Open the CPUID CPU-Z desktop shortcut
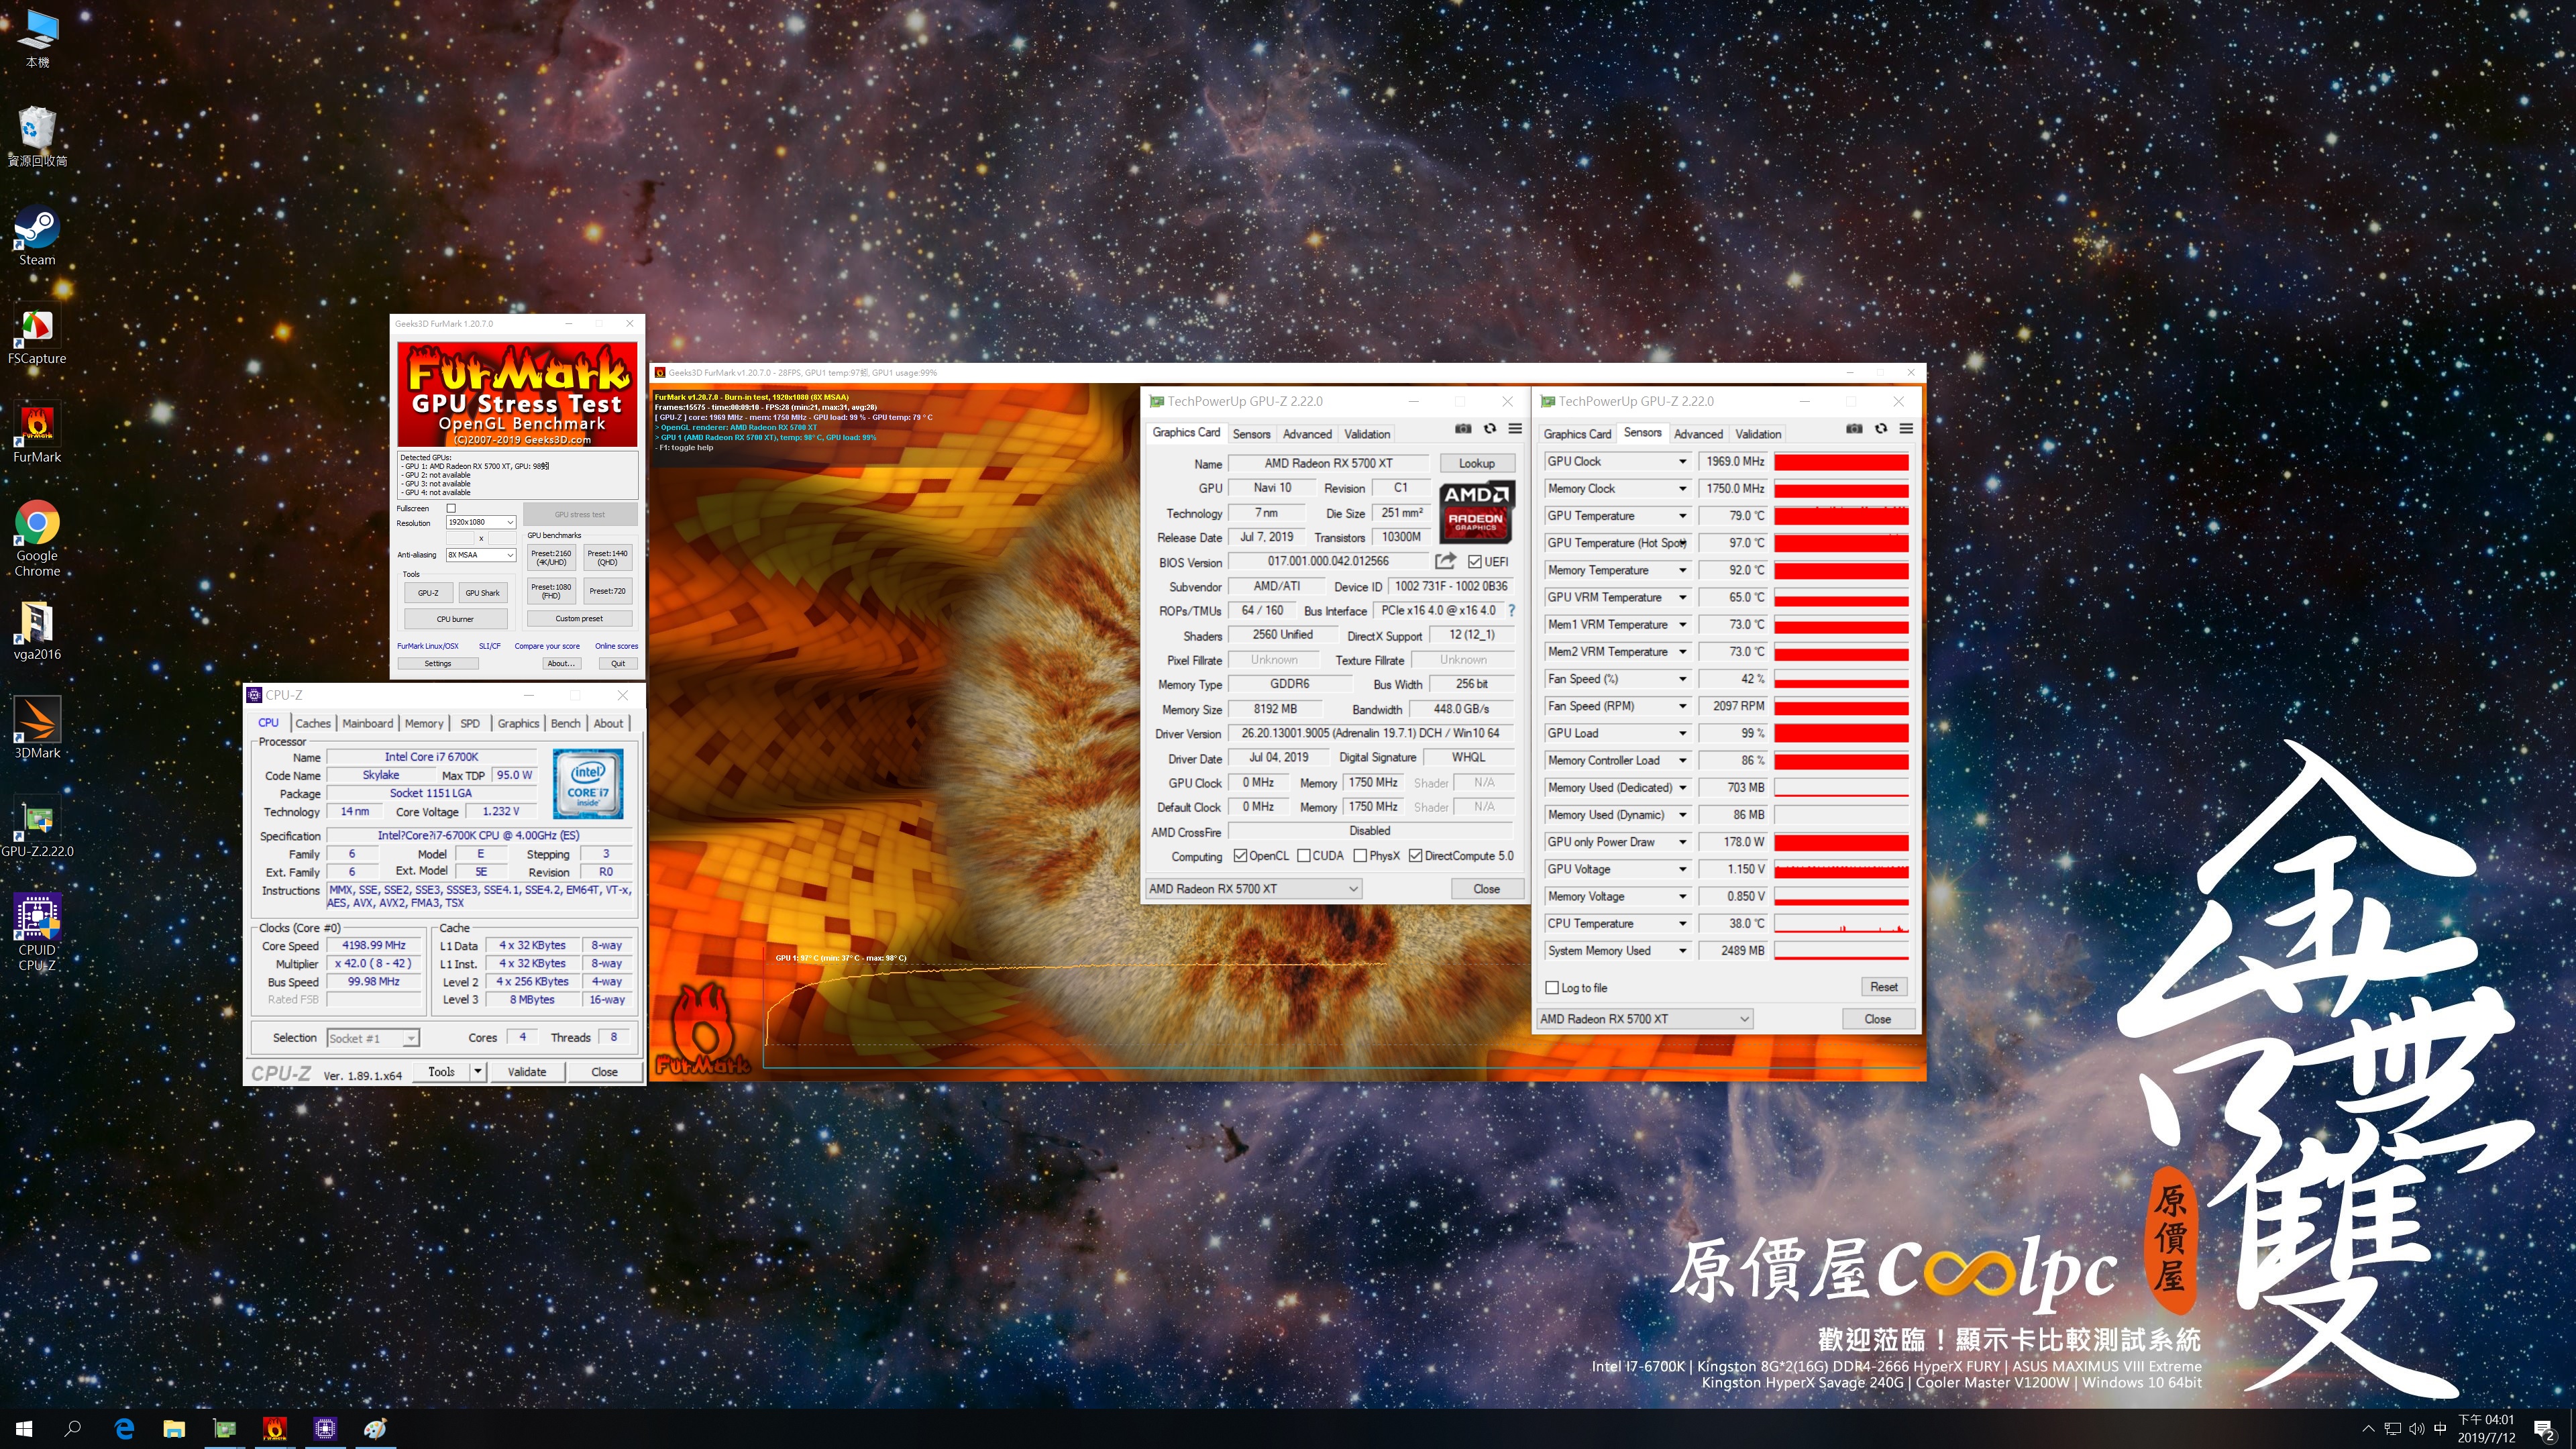 (x=37, y=933)
